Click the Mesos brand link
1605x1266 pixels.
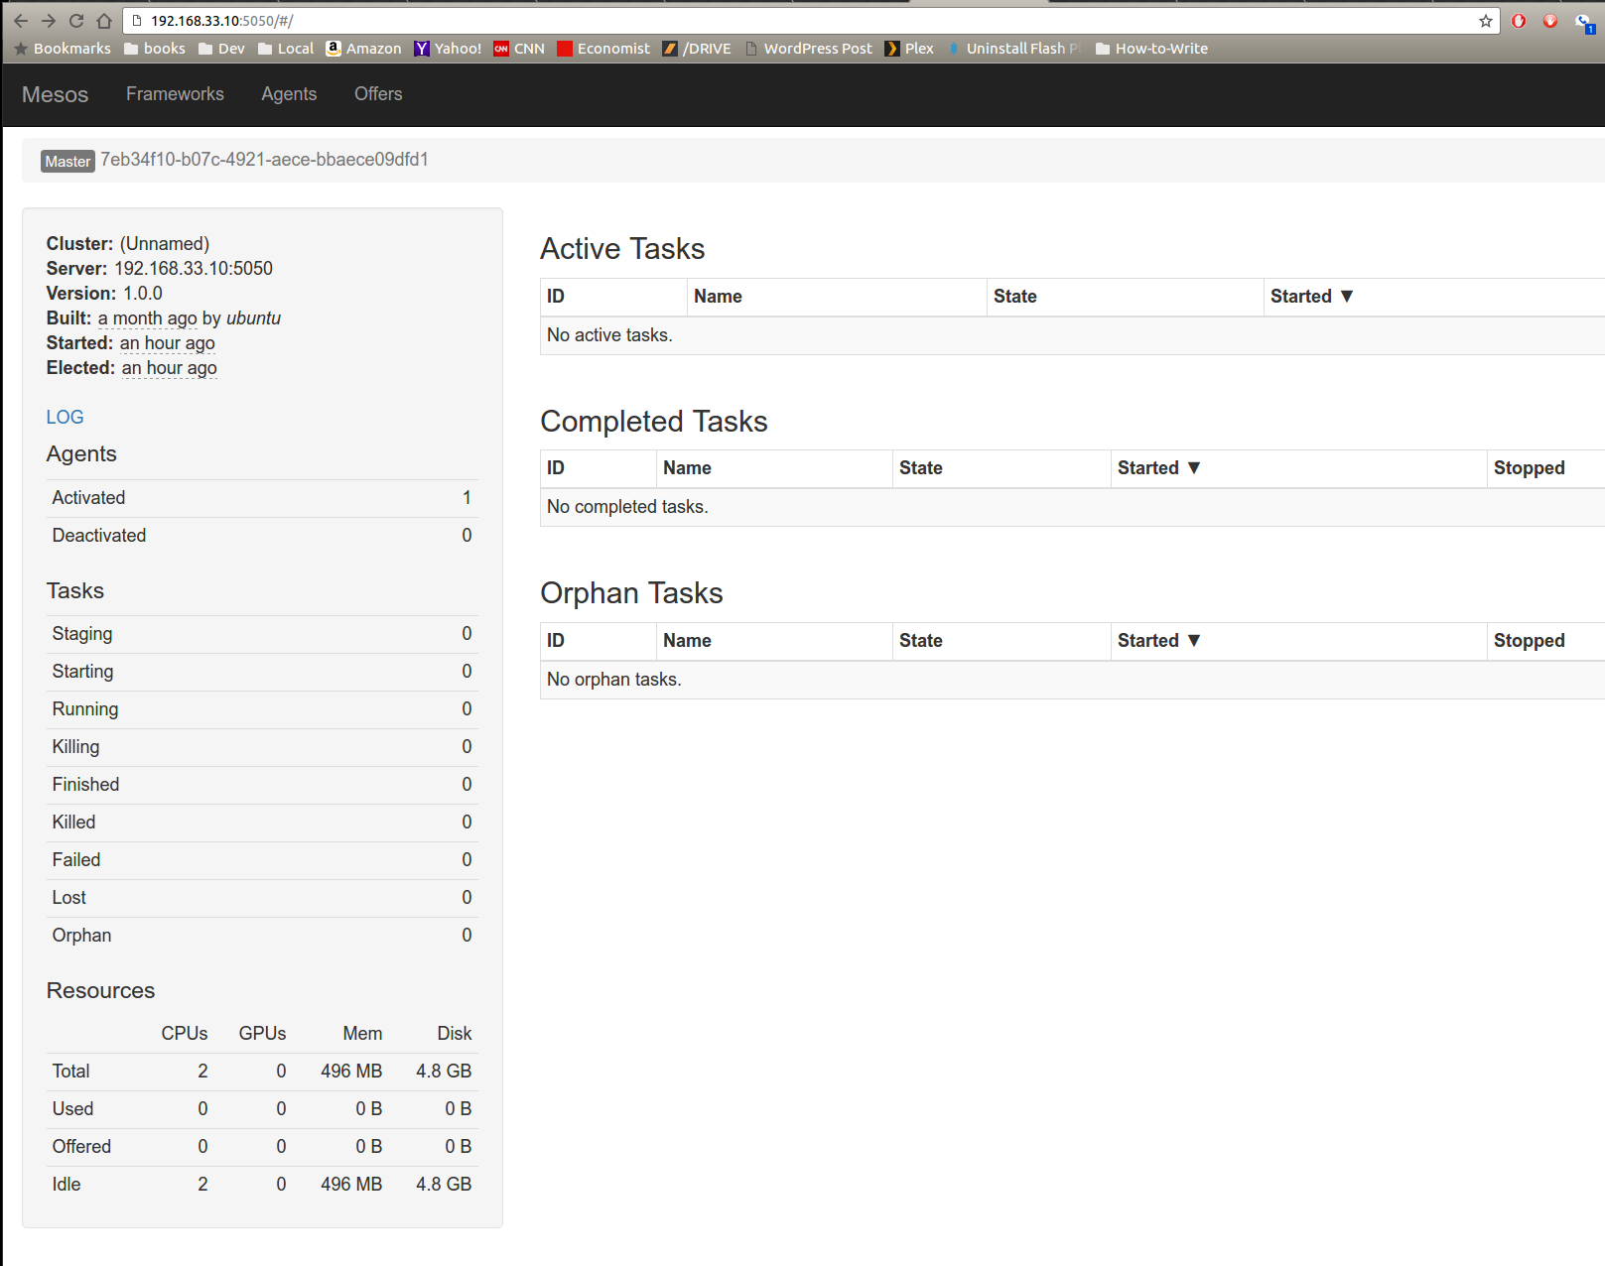pyautogui.click(x=55, y=94)
